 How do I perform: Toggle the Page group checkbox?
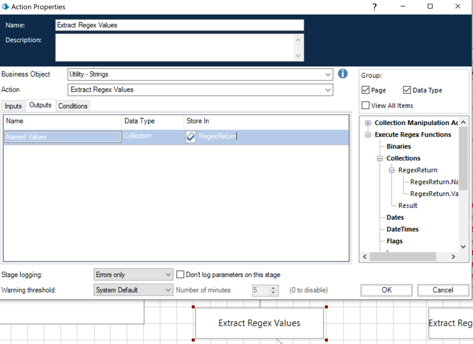pos(366,90)
